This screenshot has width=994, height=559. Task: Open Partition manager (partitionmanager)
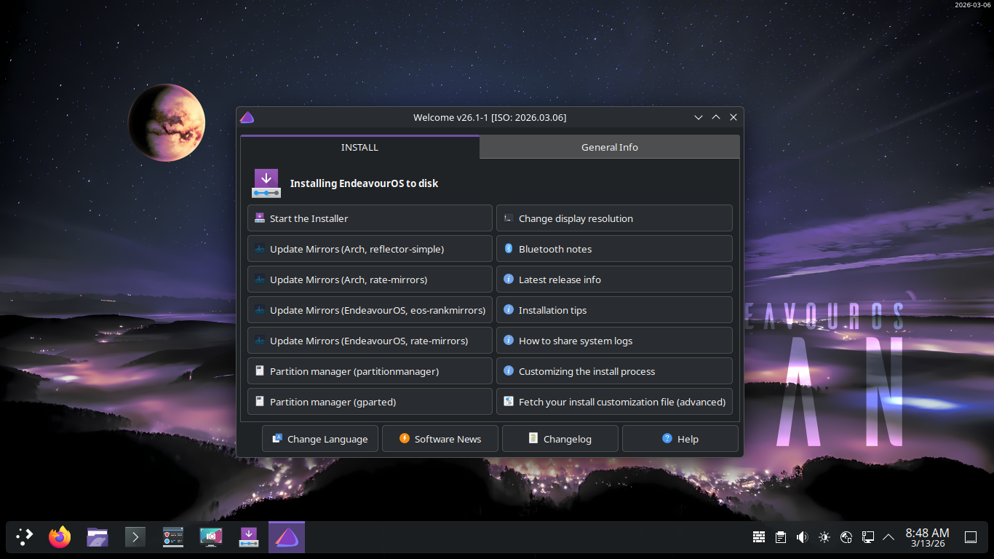(x=370, y=371)
